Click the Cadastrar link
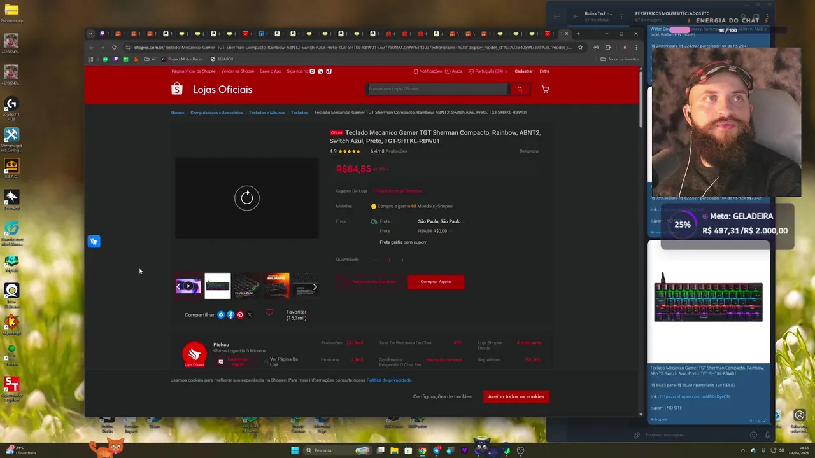 click(x=523, y=71)
